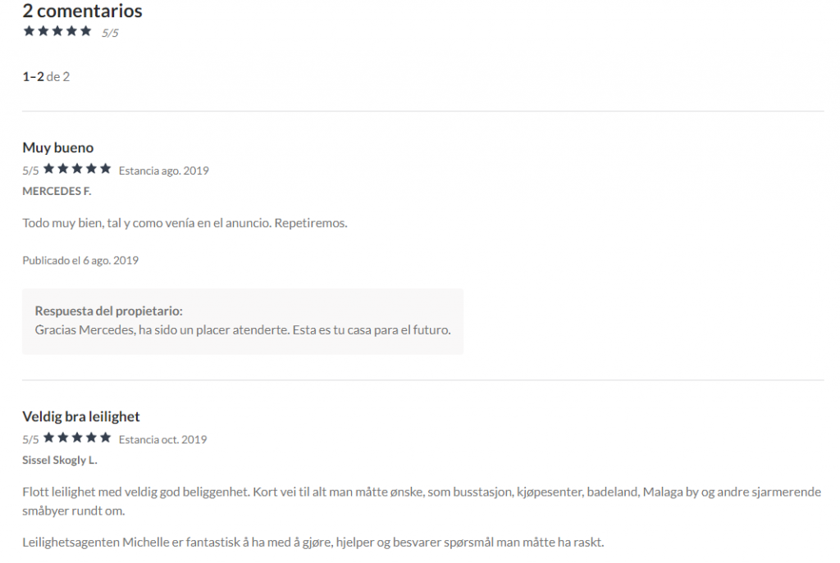Click the "Respuesta del propietario:" label
This screenshot has width=840, height=563.
(109, 311)
